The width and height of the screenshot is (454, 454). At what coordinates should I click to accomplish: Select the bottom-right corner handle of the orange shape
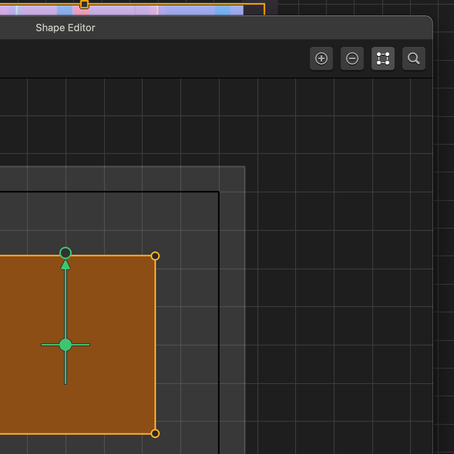coord(155,434)
